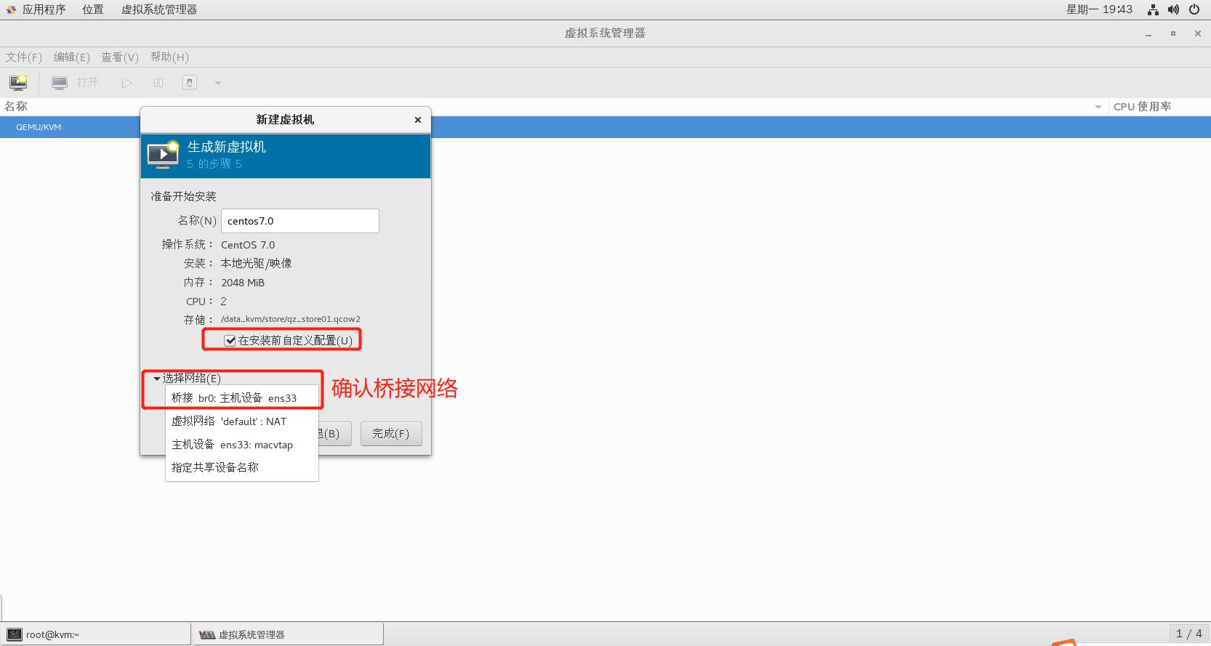This screenshot has height=646, width=1211.
Task: Maximize the 虚拟系统管理器 main window
Action: pos(1173,33)
